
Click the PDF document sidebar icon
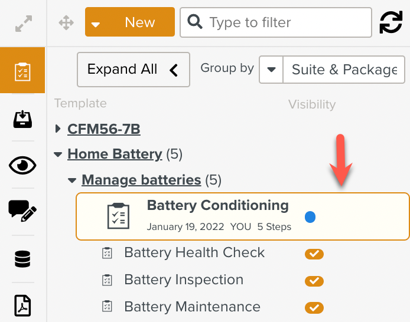click(x=22, y=305)
